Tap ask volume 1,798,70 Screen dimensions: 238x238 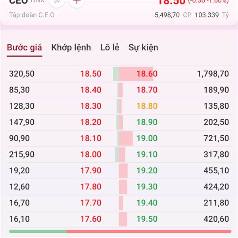213,74
